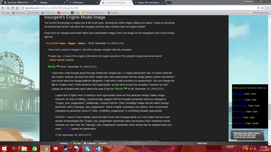The width and height of the screenshot is (271, 152).
Task: Open the GTAForums bookmark
Action: click(x=48, y=13)
